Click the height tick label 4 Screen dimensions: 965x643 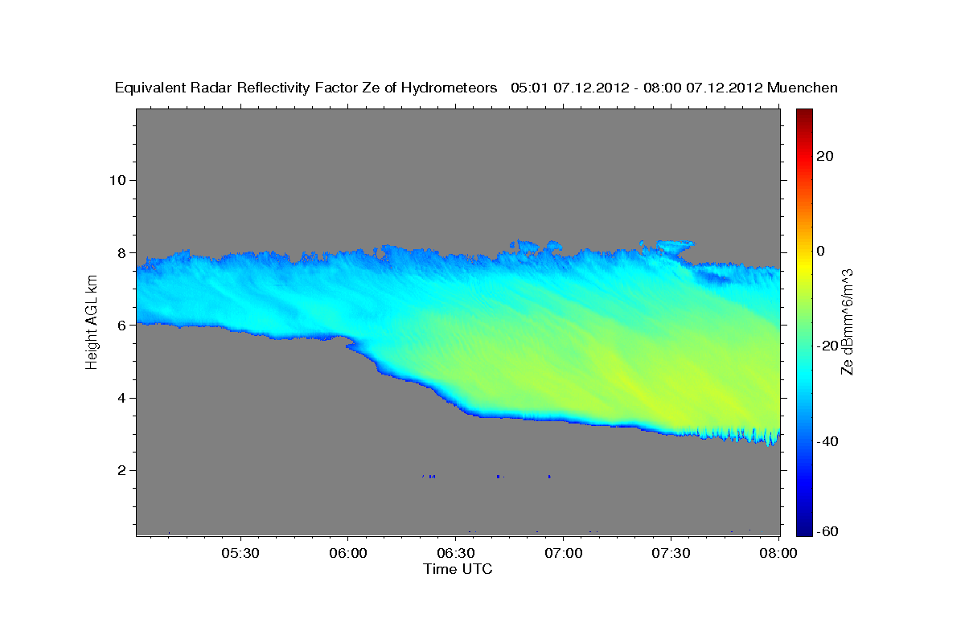click(121, 397)
